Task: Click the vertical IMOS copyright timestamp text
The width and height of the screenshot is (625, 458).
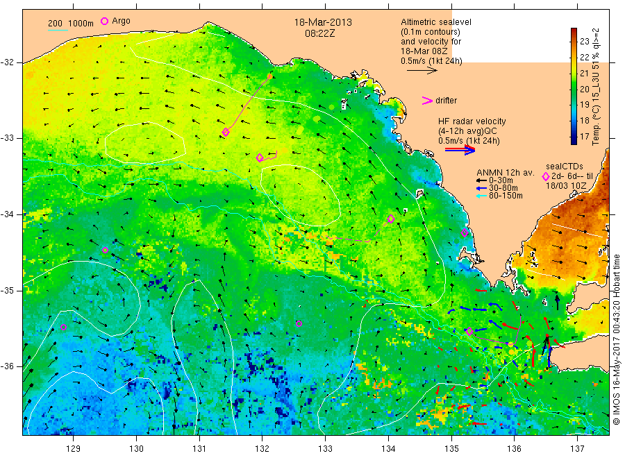Action: click(616, 341)
